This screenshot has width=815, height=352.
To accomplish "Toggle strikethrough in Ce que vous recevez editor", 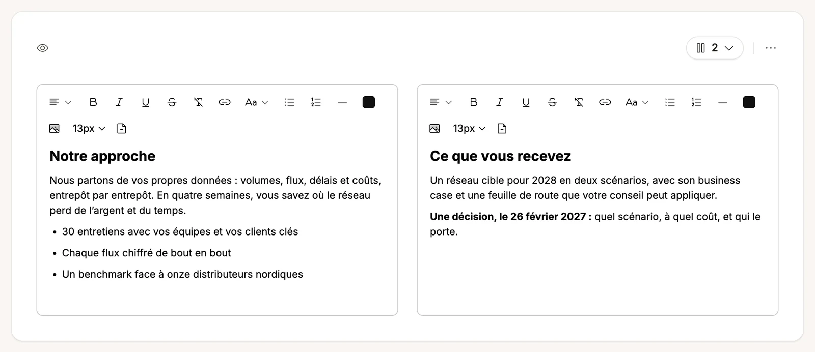I will coord(552,102).
